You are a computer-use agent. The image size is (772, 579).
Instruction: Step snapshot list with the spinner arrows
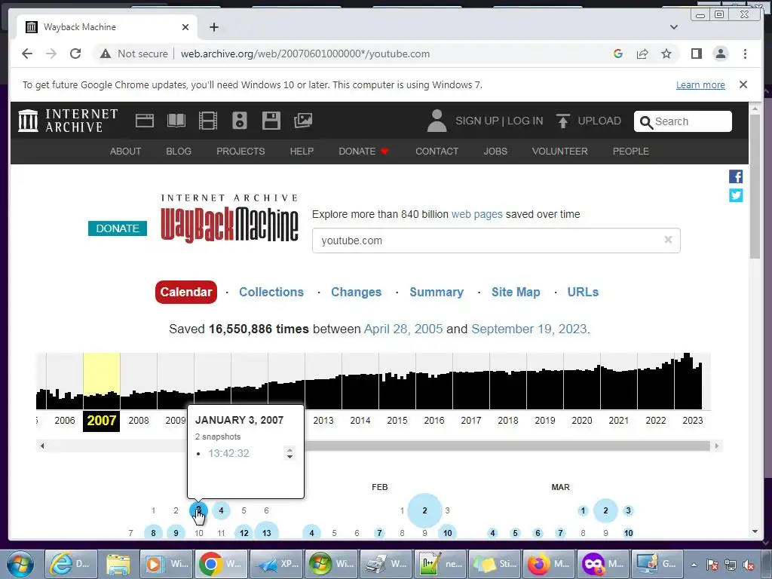(290, 453)
